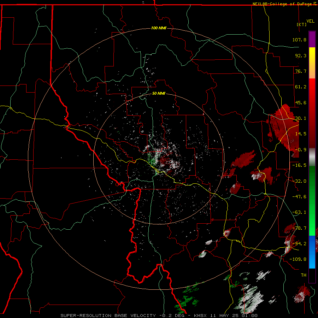Click the TH legend label
The width and height of the screenshot is (318, 318).
click(x=304, y=275)
